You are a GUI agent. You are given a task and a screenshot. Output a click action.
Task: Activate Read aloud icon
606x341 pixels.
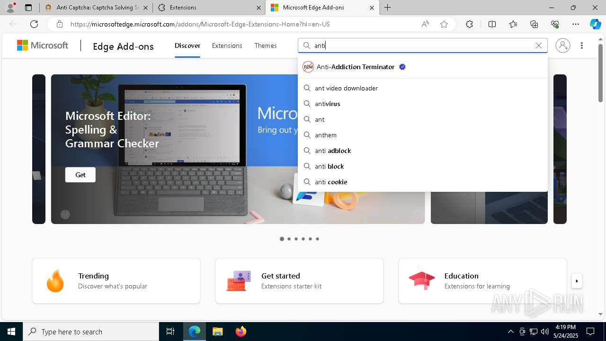coord(425,24)
